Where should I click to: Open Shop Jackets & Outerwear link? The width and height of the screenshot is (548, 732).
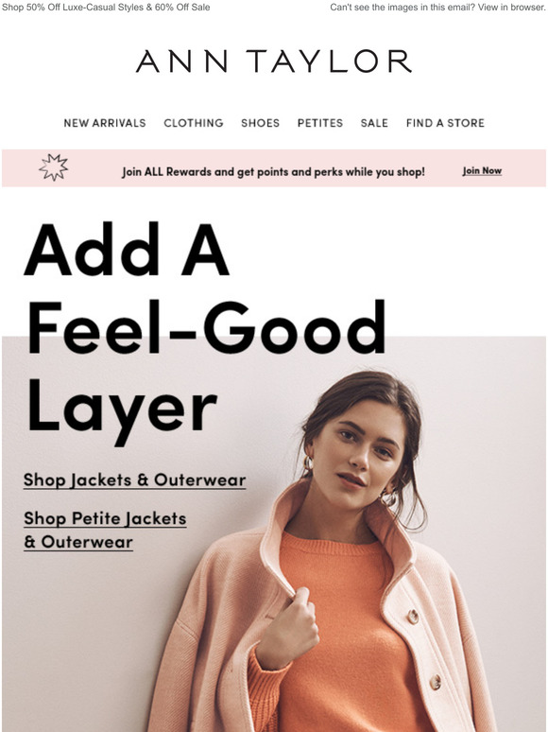coord(135,479)
